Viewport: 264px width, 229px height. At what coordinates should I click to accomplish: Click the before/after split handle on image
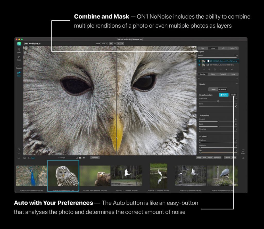tap(117, 138)
